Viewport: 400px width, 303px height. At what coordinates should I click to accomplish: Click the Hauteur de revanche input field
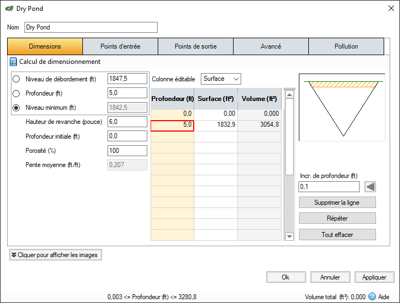[127, 122]
